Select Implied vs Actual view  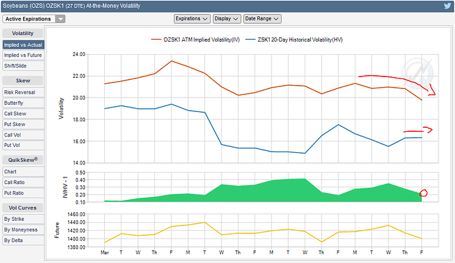coord(23,45)
